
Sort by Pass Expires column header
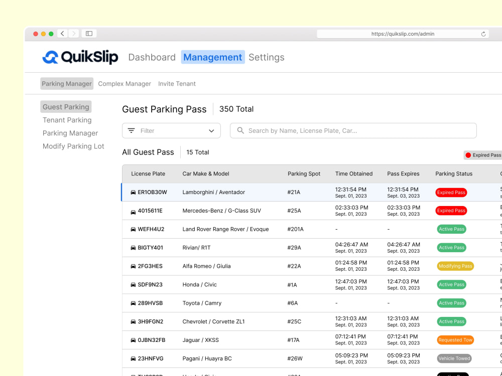click(x=403, y=173)
